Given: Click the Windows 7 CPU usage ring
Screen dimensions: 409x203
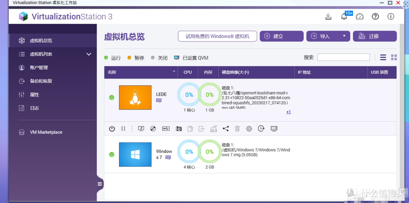Looking at the screenshot, I should coord(189,152).
